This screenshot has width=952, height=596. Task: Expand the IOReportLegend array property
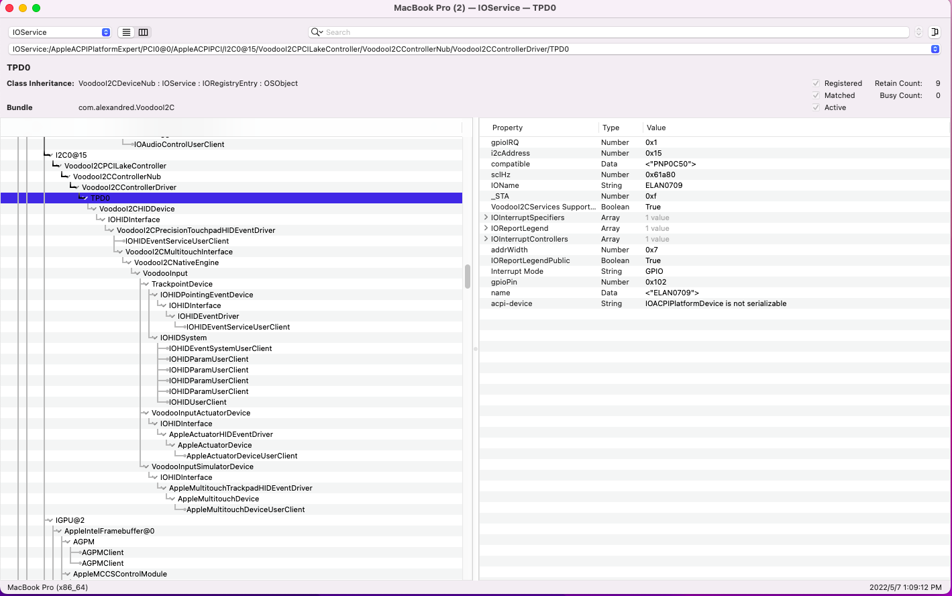(x=486, y=228)
